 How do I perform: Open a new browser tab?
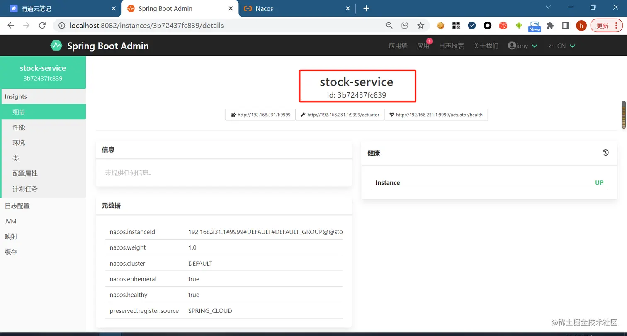[x=366, y=8]
